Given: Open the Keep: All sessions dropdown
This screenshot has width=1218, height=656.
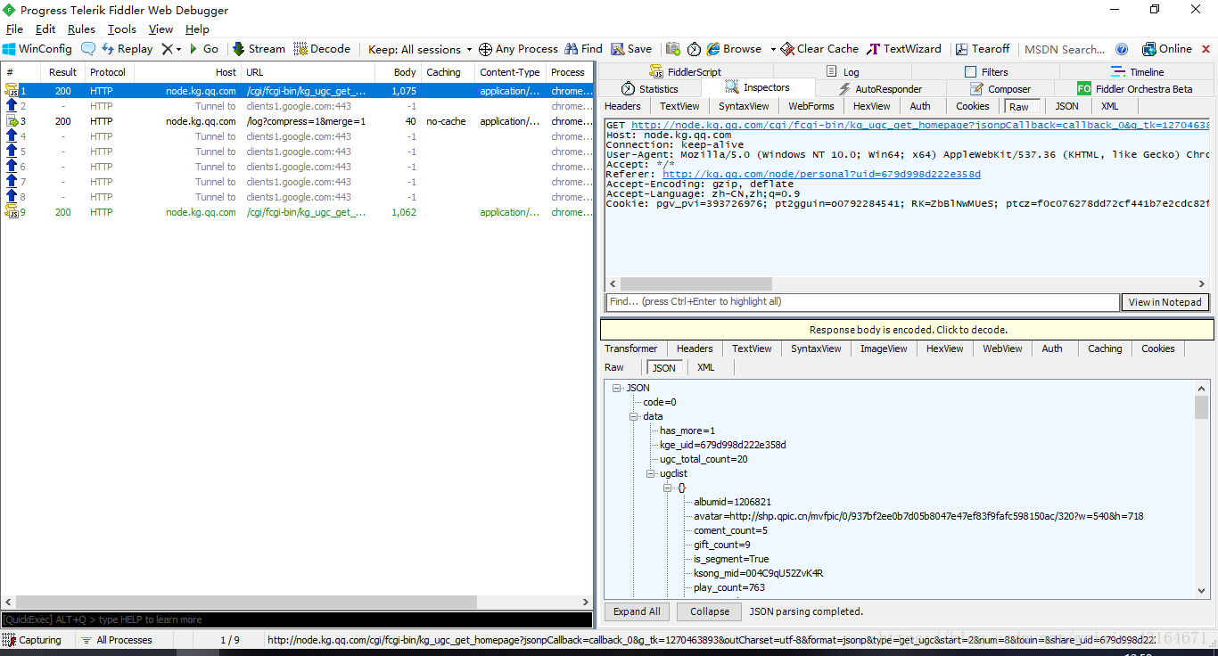Looking at the screenshot, I should pos(420,49).
